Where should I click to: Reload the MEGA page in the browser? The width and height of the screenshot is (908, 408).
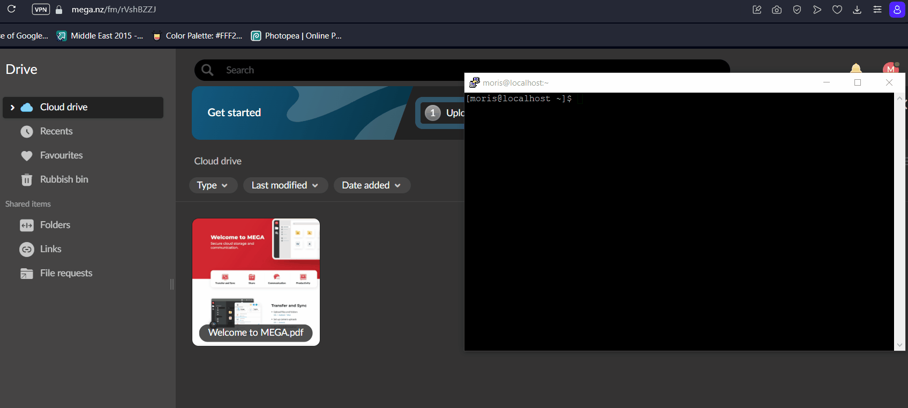pos(11,9)
